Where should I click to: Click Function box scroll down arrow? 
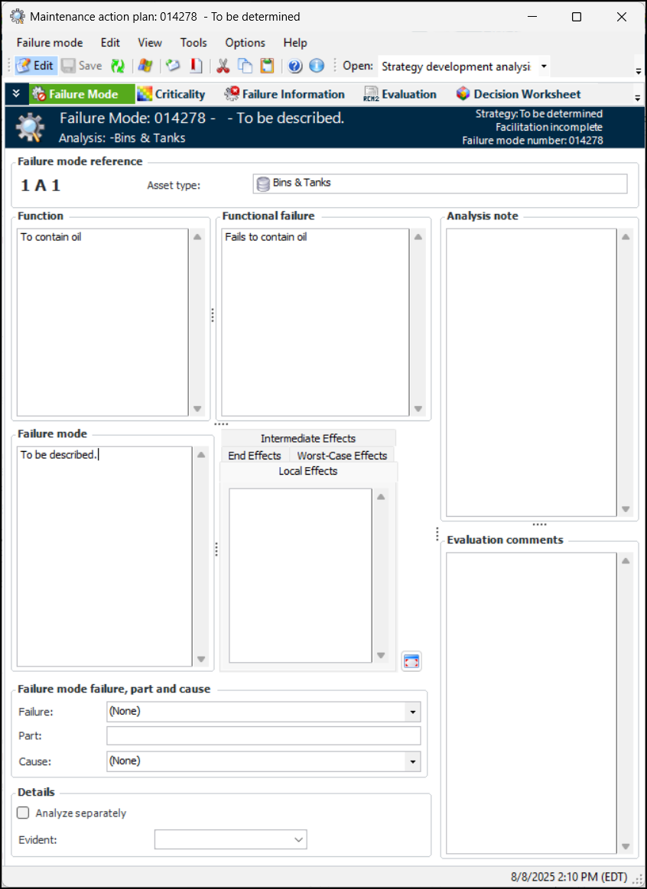[x=197, y=408]
